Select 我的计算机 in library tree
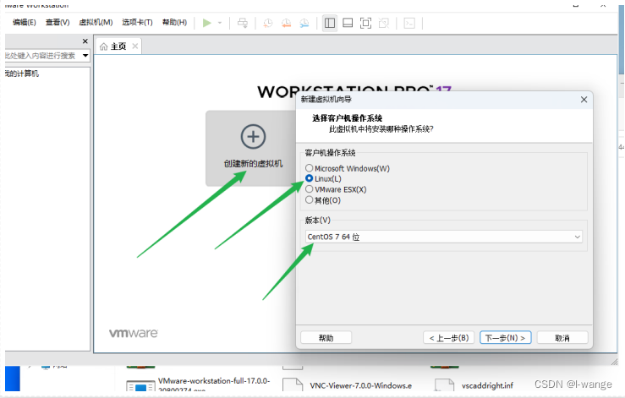Image resolution: width=625 pixels, height=398 pixels. (x=22, y=74)
